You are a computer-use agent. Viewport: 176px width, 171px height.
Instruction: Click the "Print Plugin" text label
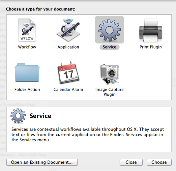click(x=151, y=47)
